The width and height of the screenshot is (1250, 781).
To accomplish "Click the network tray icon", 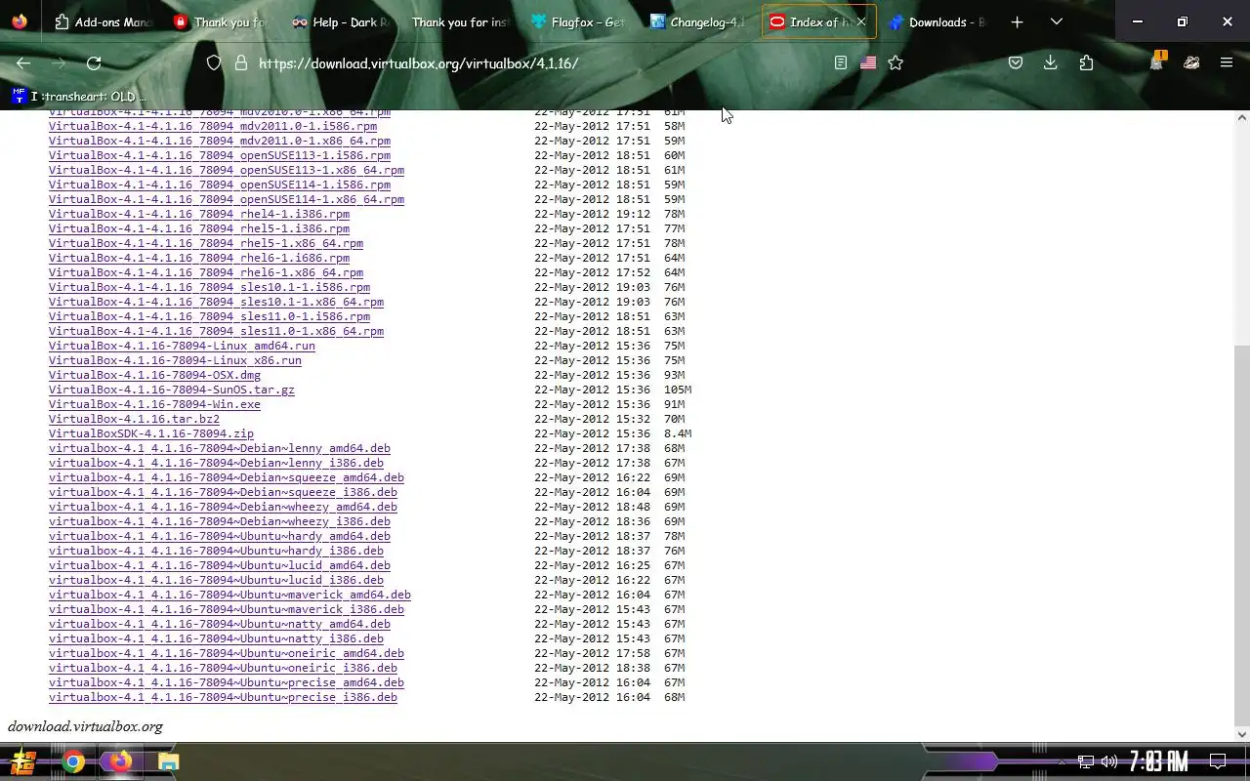I will click(1085, 761).
